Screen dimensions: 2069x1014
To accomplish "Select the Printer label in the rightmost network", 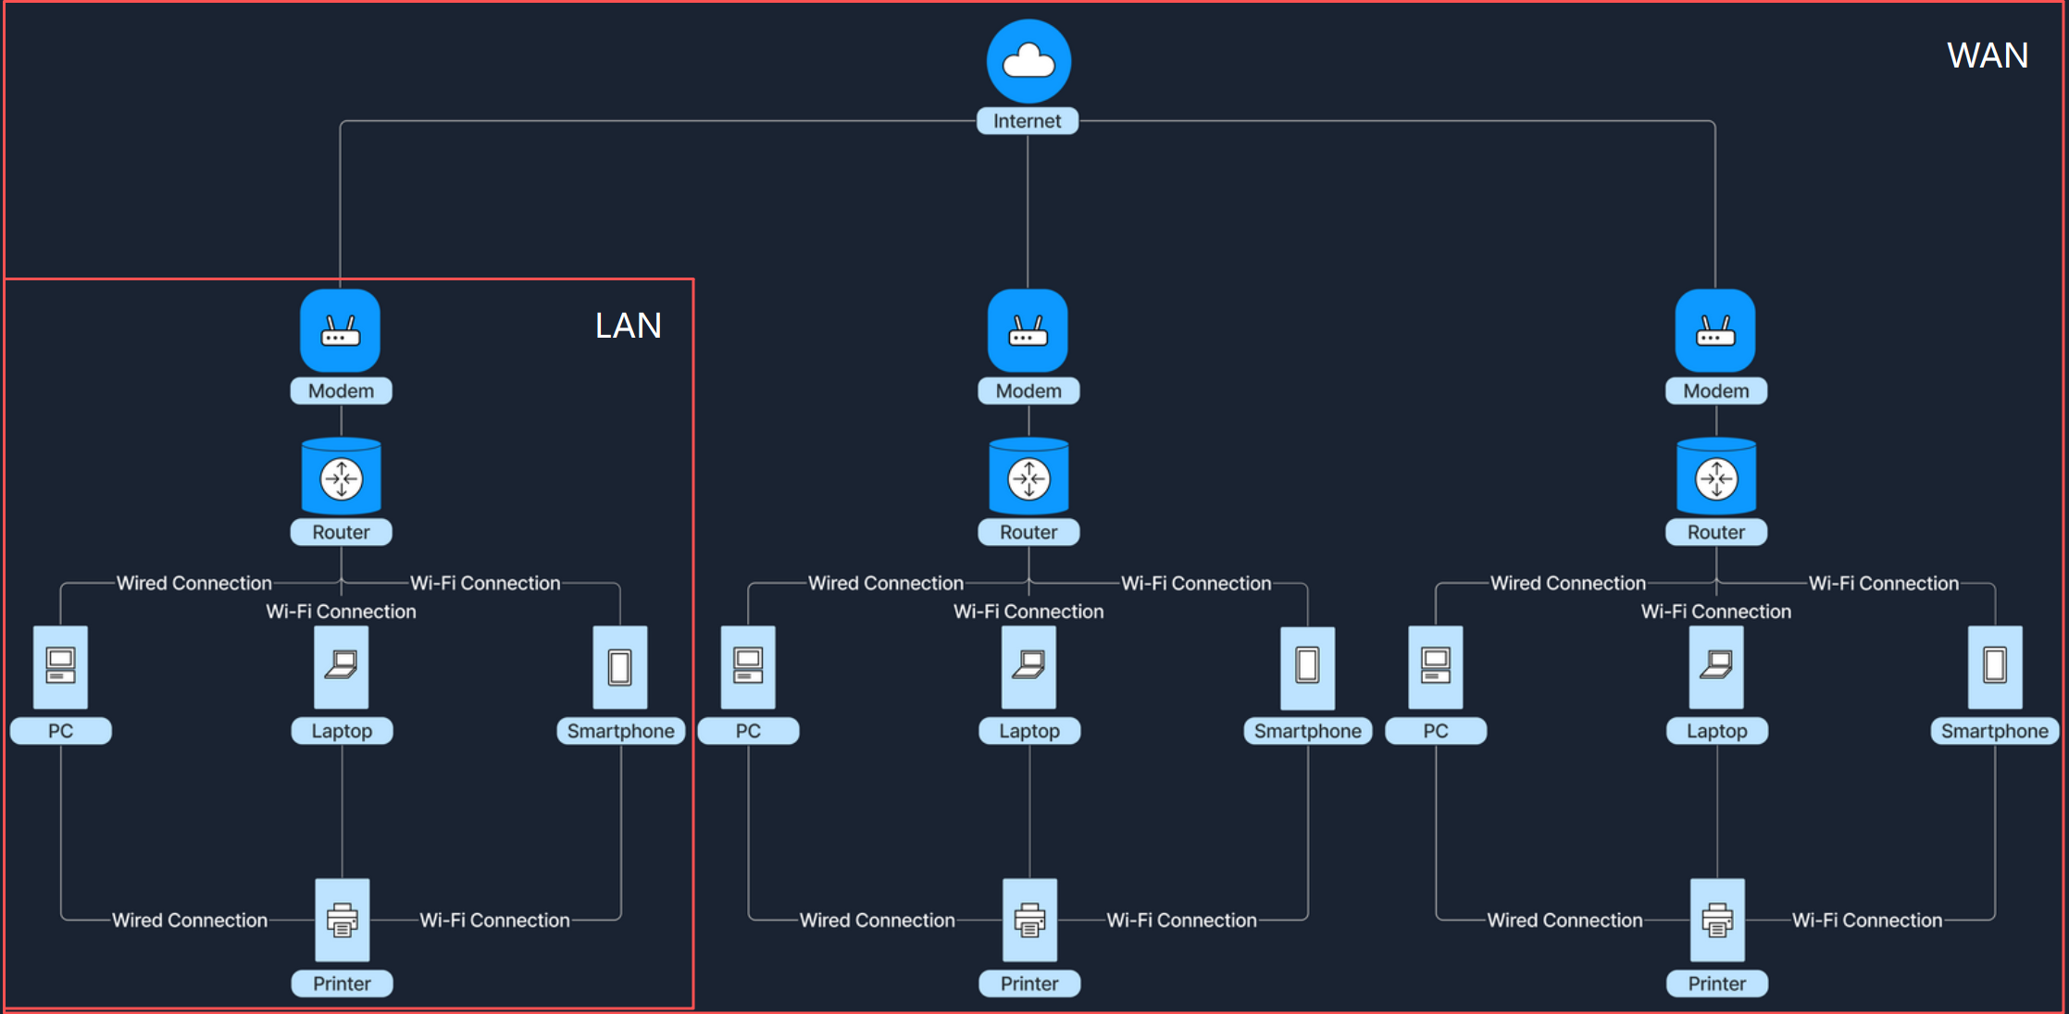I will (x=1716, y=983).
